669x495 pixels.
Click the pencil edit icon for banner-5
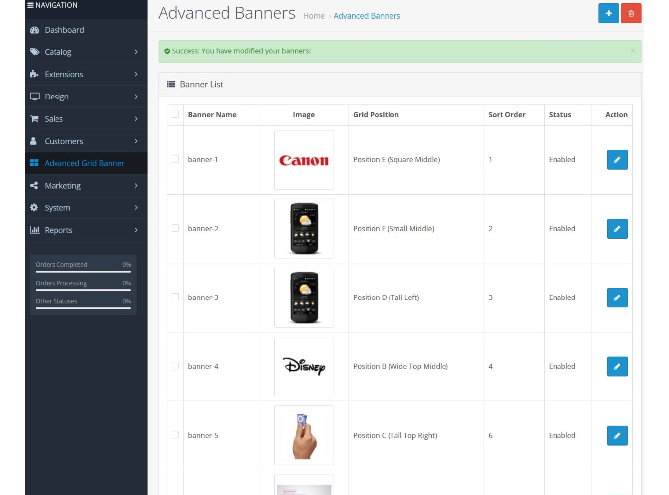point(617,436)
